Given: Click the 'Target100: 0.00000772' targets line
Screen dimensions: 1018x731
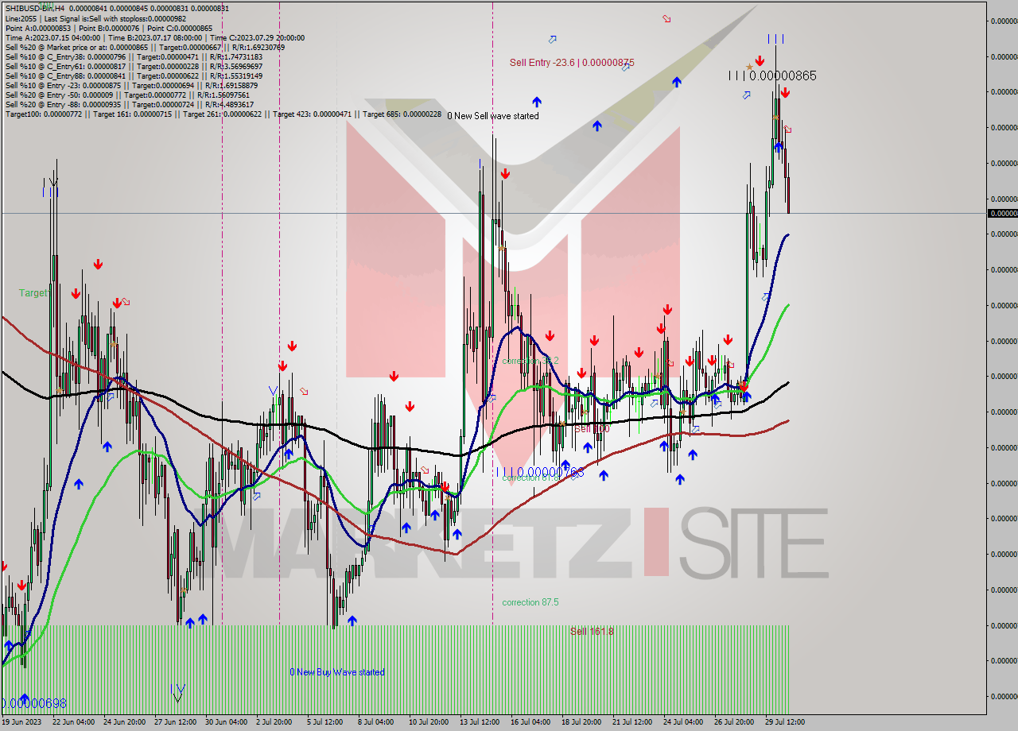Looking at the screenshot, I should [223, 114].
